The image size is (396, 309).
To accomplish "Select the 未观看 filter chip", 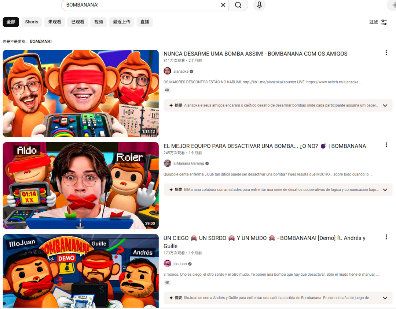I will pos(55,22).
